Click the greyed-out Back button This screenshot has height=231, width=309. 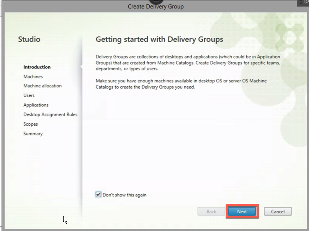[211, 211]
